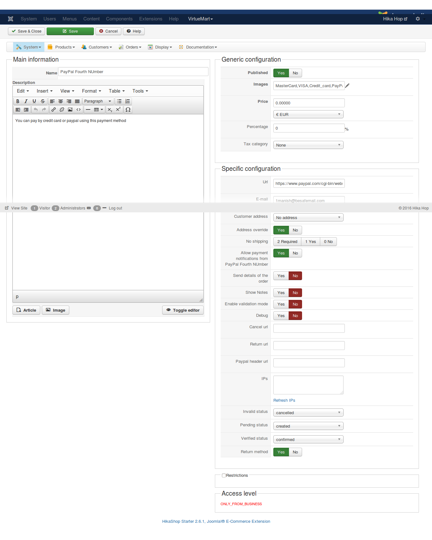Check the Restrictions checkbox
The image size is (432, 540).
tap(224, 475)
